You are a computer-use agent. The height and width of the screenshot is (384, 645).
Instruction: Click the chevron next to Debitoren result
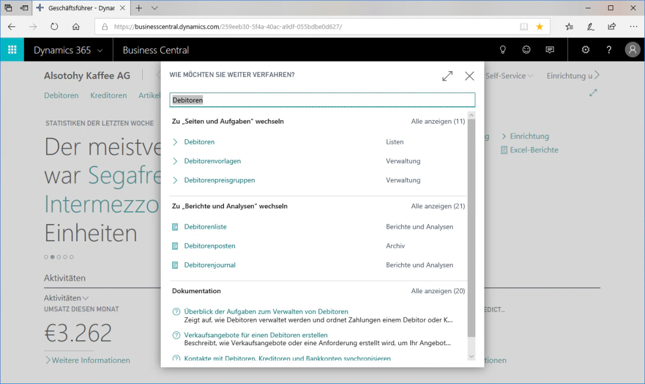(x=175, y=142)
